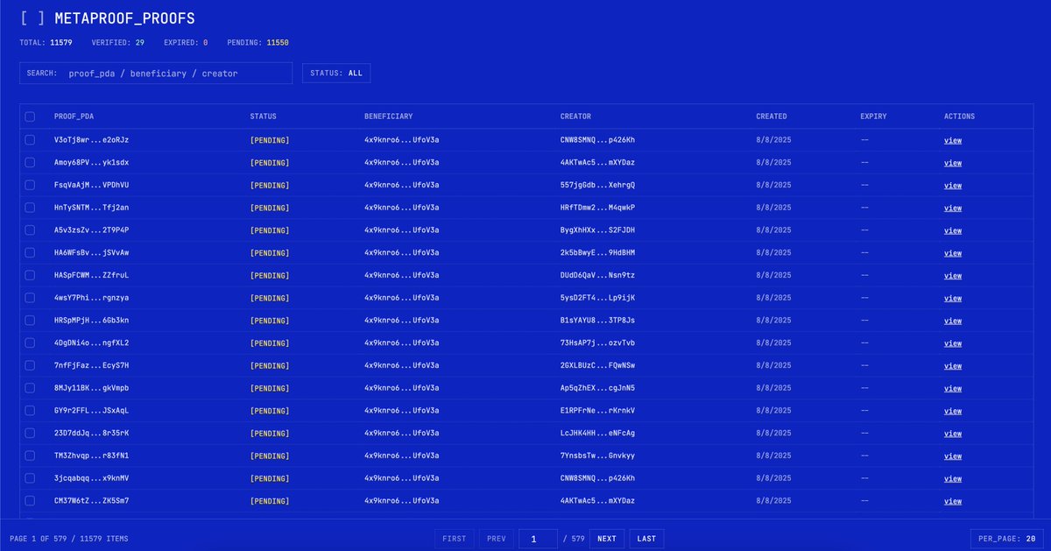Go to the FIRST page
The image size is (1051, 551).
click(x=453, y=538)
